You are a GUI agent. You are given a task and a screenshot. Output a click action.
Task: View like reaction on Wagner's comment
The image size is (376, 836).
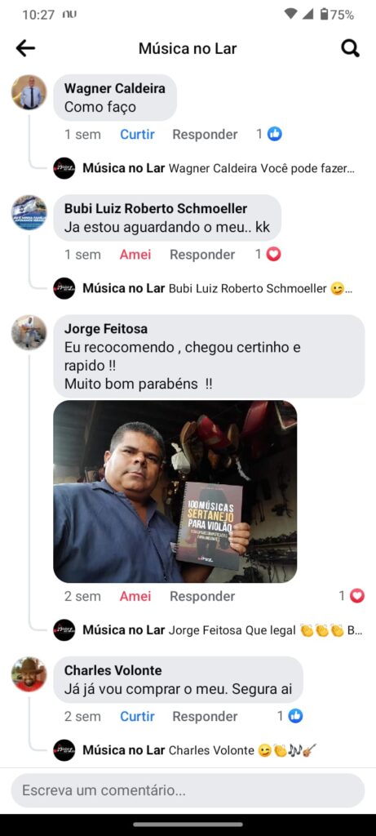[269, 135]
